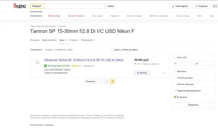Open Информация о продавце link
The image size is (218, 132).
point(42,125)
